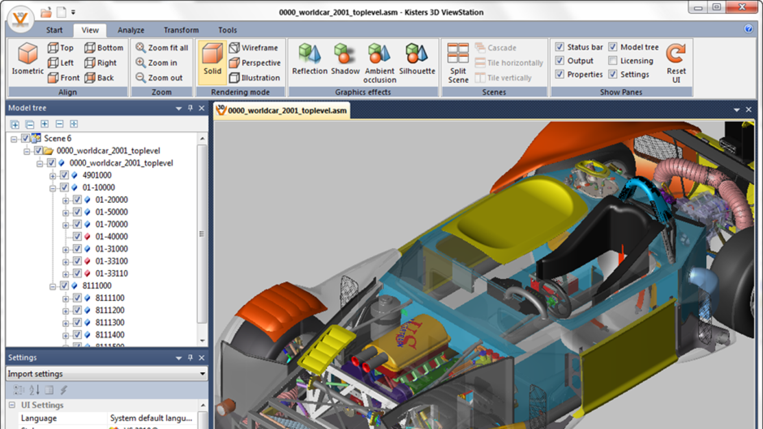Enable Ambient occlusion effect
This screenshot has width=763, height=429.
380,63
